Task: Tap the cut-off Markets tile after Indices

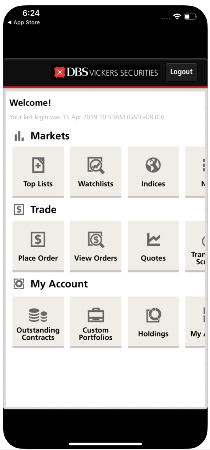Action: pyautogui.click(x=195, y=172)
